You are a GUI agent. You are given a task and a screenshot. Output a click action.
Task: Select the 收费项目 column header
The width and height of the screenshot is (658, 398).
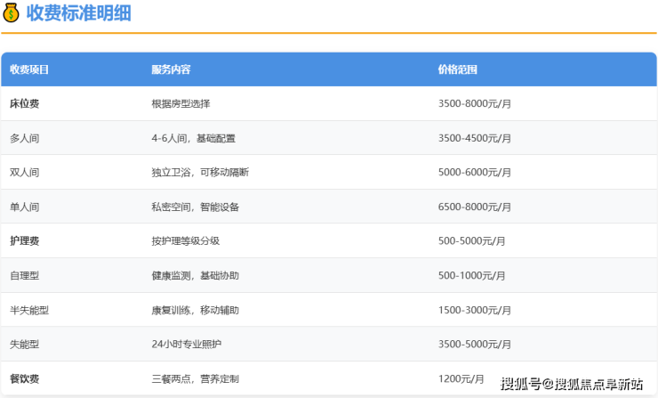tap(29, 69)
